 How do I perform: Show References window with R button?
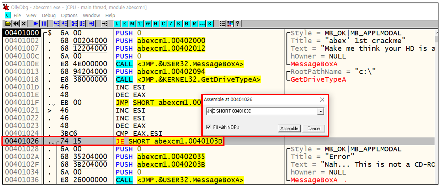point(194,24)
